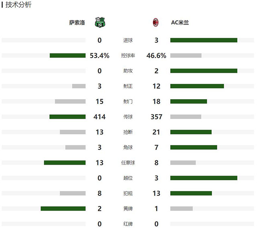The image size is (257, 228).
Task: Click the 红牌 red cards stat label
Action: tap(128, 224)
